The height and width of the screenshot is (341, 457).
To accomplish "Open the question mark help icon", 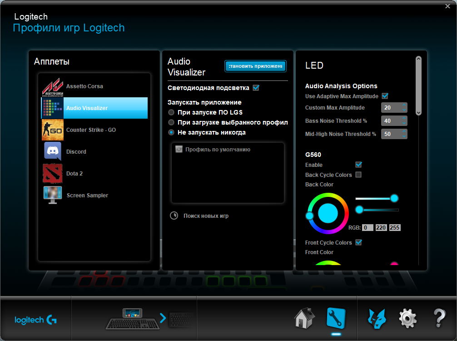I will 439,318.
